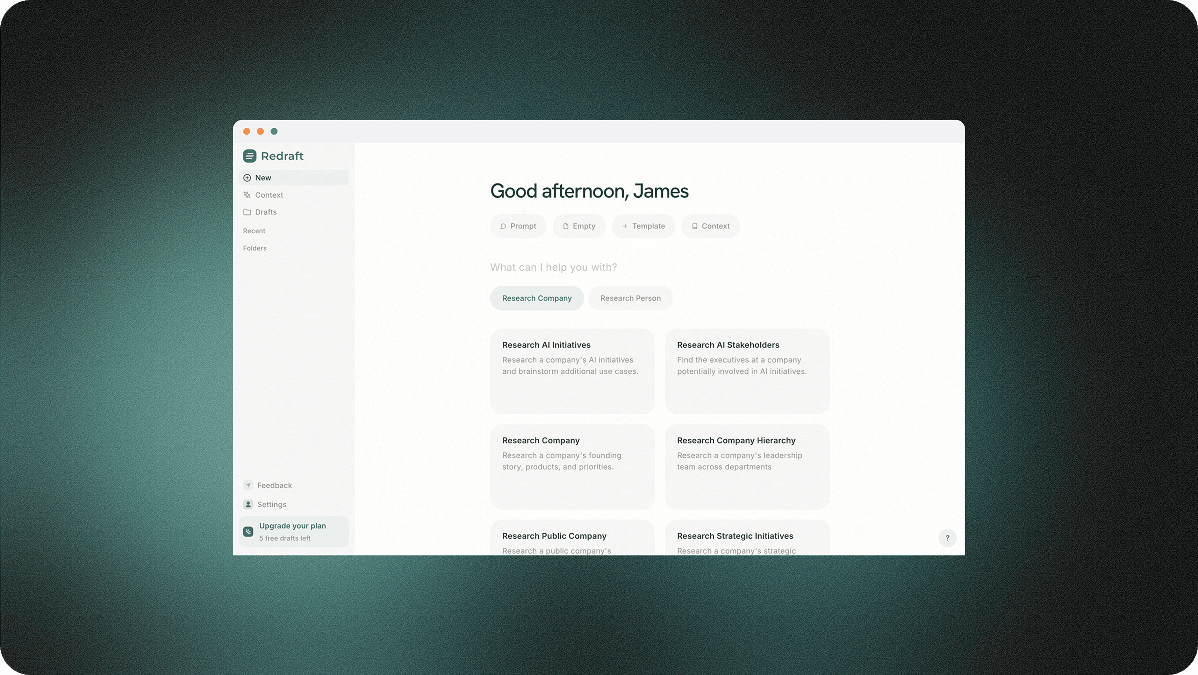This screenshot has width=1198, height=675.
Task: Expand the Recent section in sidebar
Action: (254, 231)
